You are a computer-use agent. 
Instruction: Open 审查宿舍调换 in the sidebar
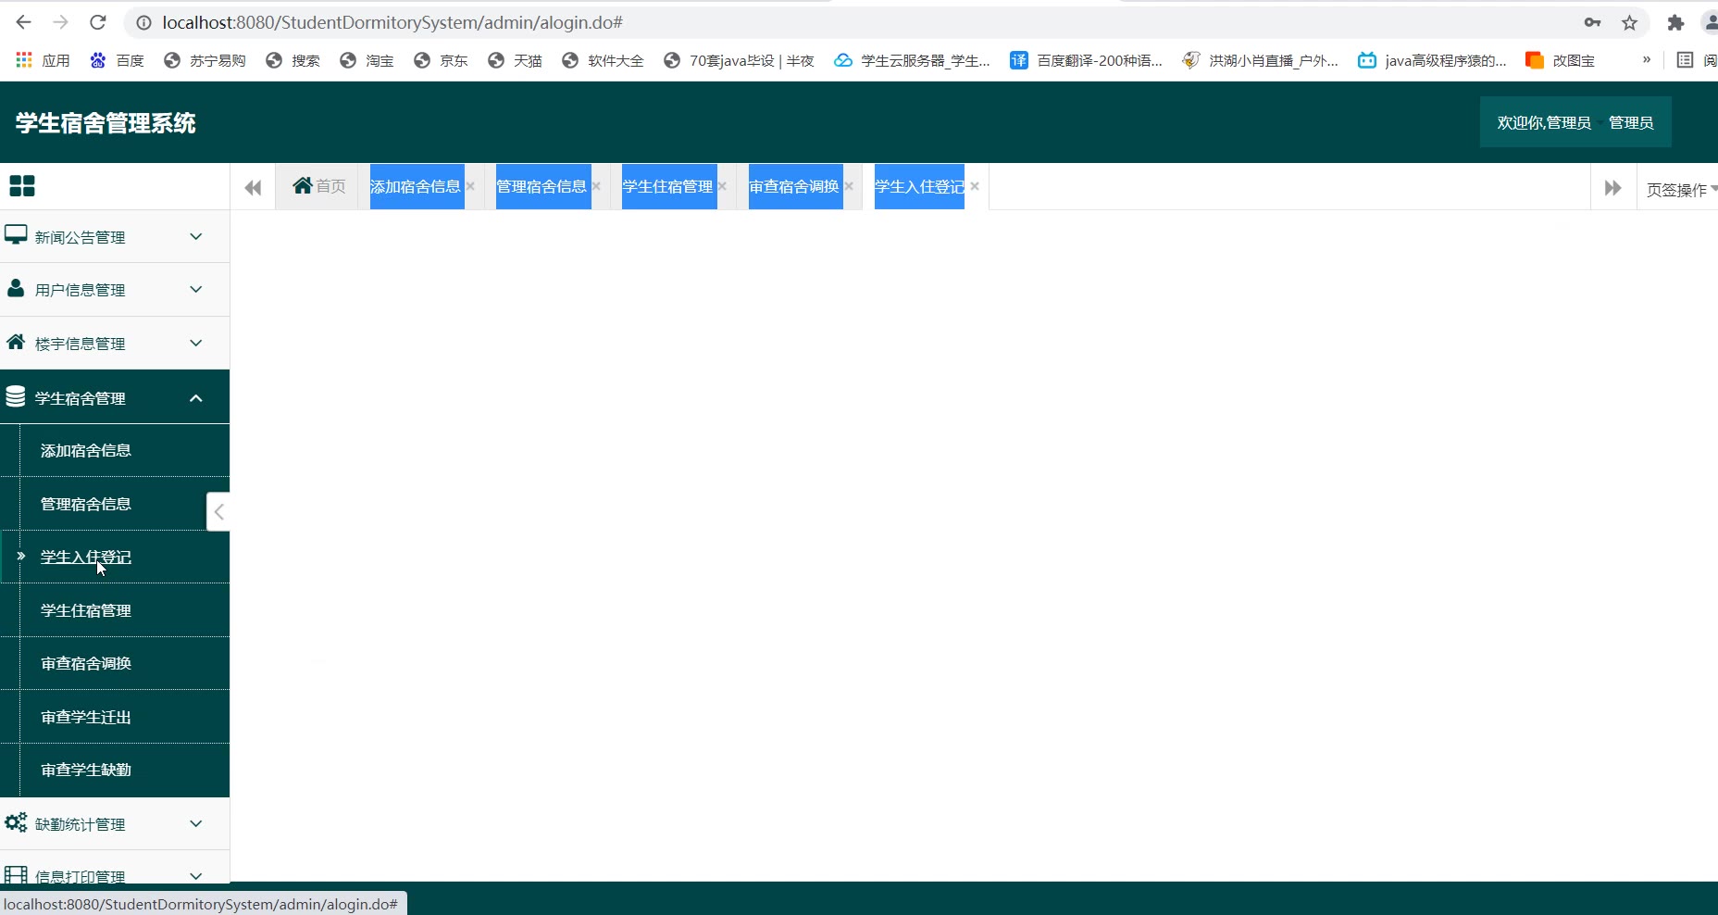tap(86, 663)
